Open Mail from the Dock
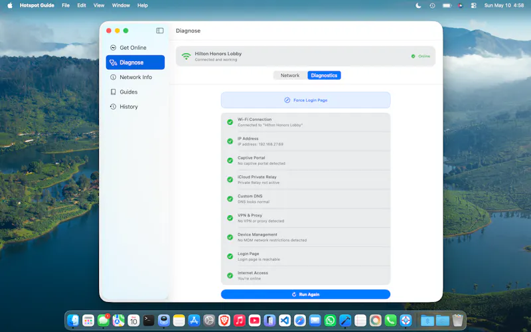This screenshot has height=332, width=531. pos(315,320)
